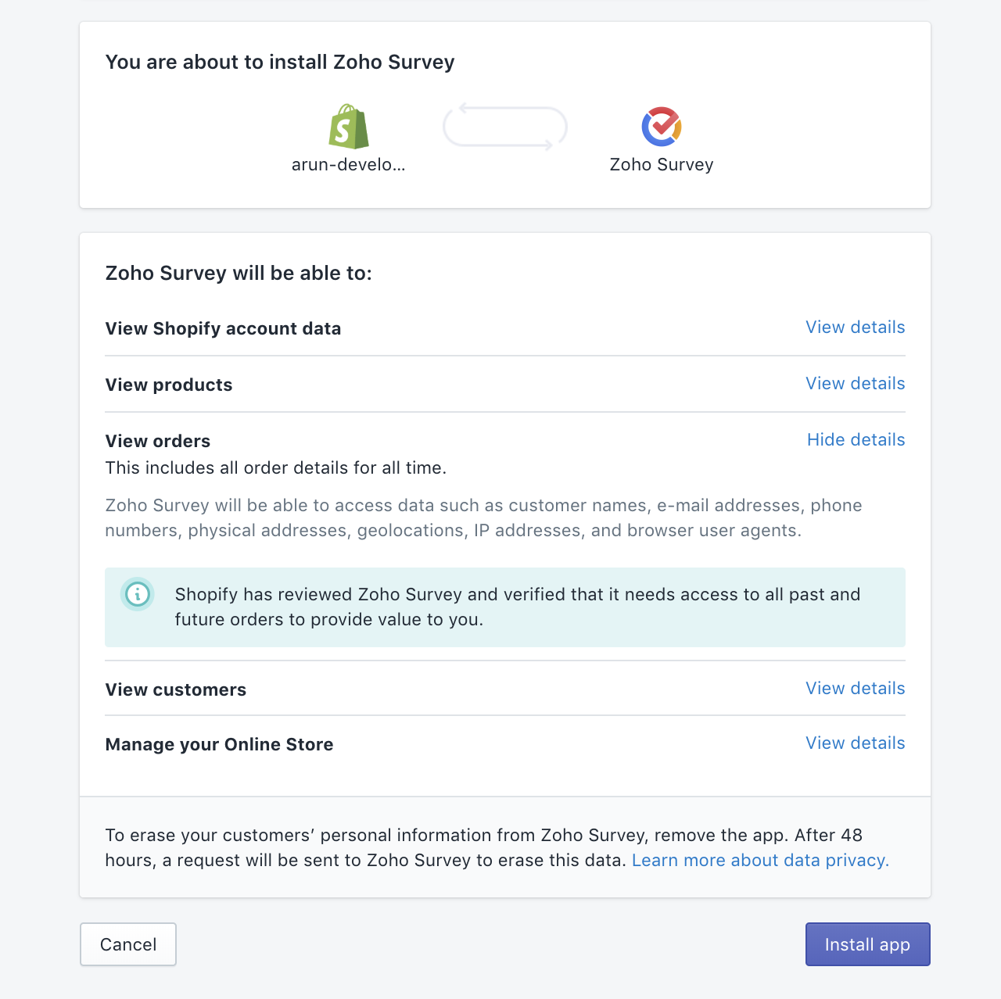
Task: Click the arun-develo... store name label
Action: (x=349, y=165)
